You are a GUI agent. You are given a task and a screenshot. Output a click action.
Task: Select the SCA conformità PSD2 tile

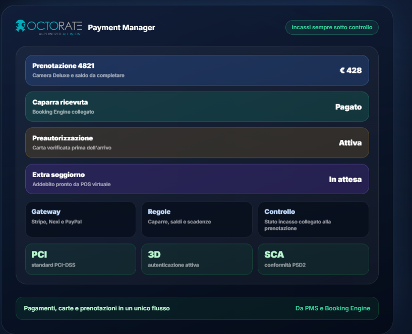[314, 259]
